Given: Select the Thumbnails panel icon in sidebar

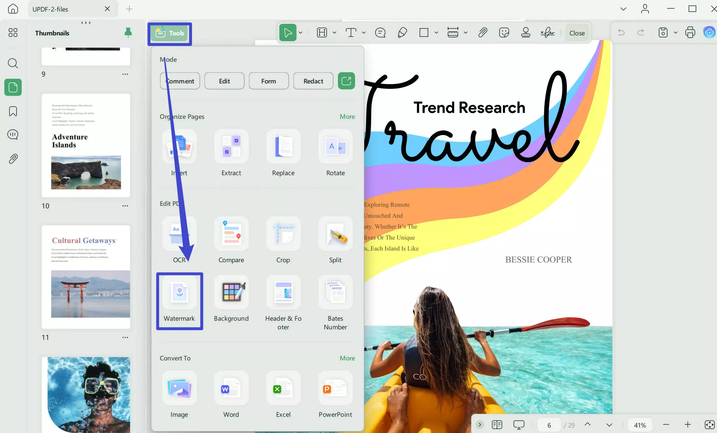Looking at the screenshot, I should coord(13,87).
